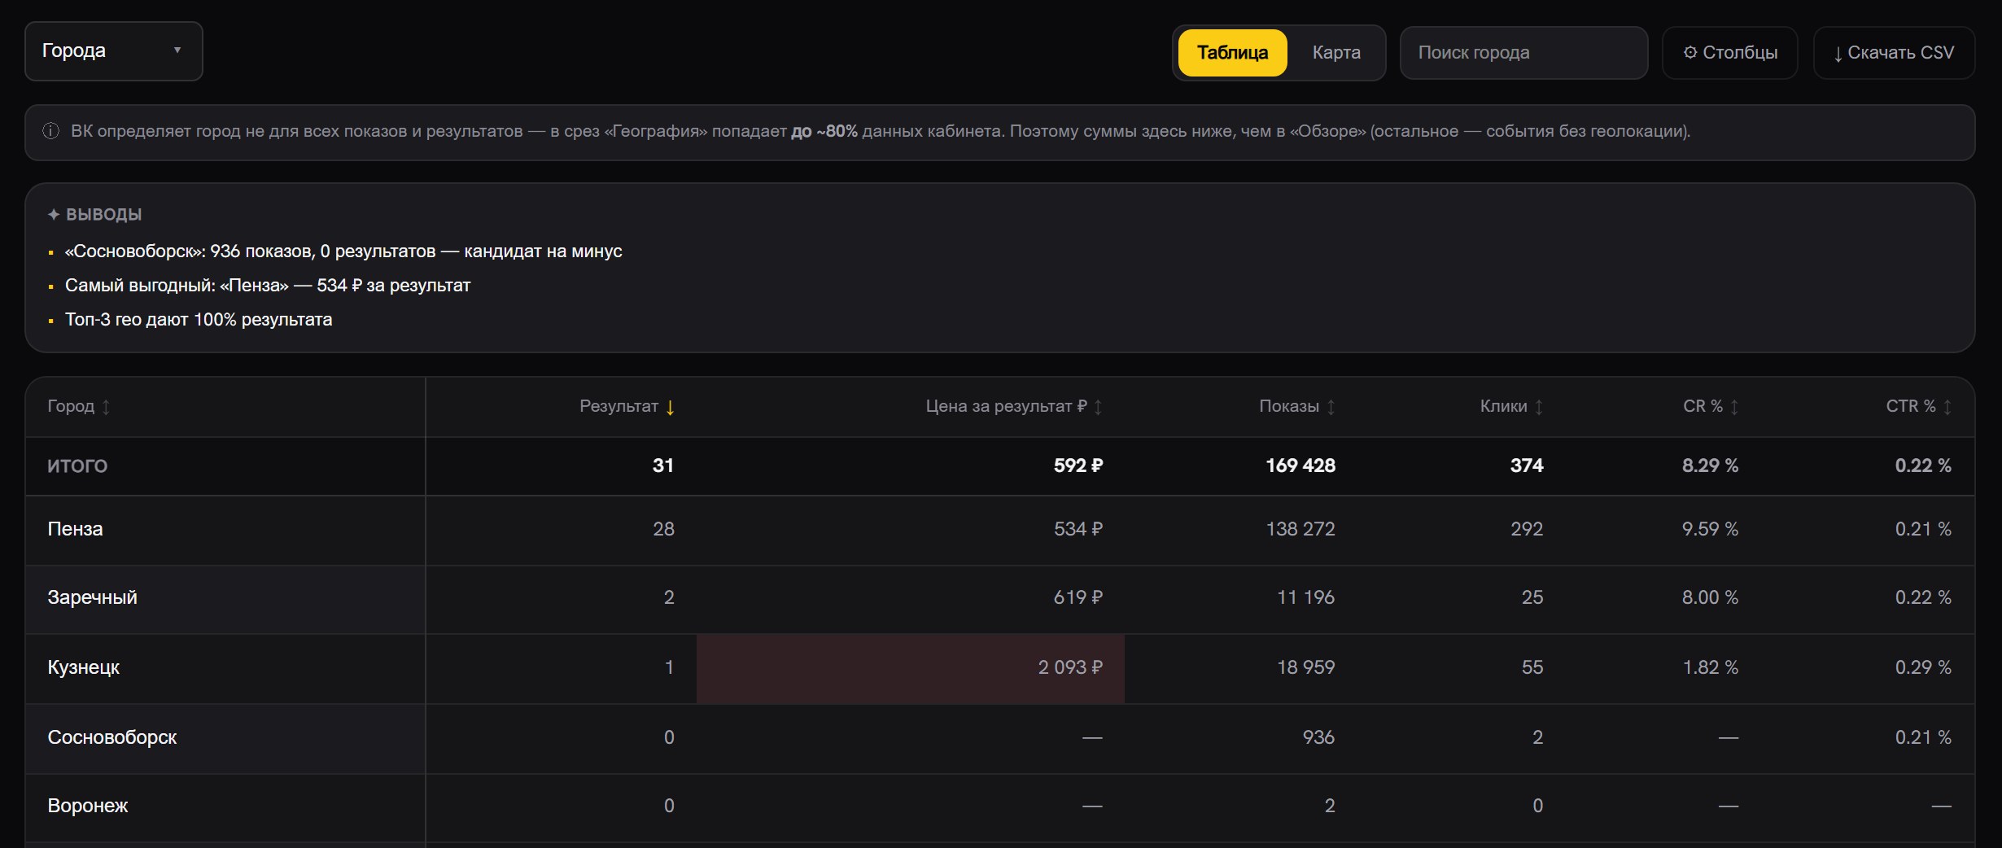Click the 619 ₽ price cell for Заречный

(x=1078, y=598)
